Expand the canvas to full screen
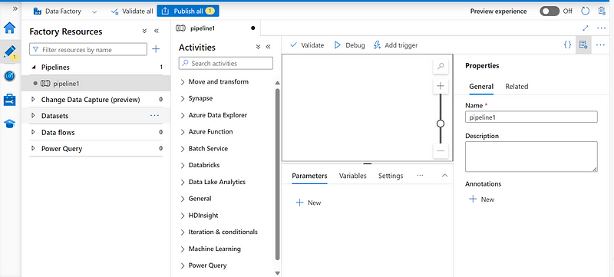The width and height of the screenshot is (614, 277). [586, 28]
